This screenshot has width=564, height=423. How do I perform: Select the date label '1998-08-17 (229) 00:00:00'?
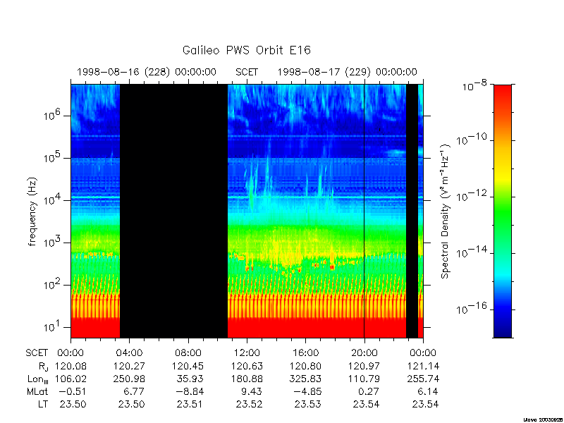347,72
